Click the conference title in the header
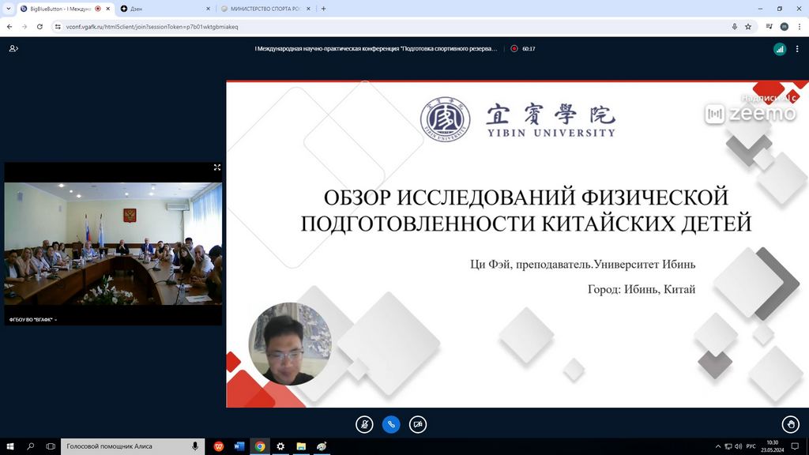809x455 pixels. click(x=376, y=48)
